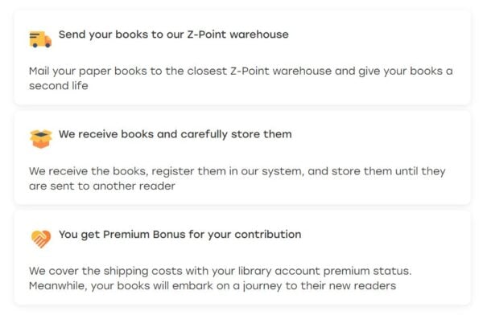This screenshot has height=315, width=483.
Task: Select 'Send your books to our Z-Point warehouse' heading
Action: (173, 35)
